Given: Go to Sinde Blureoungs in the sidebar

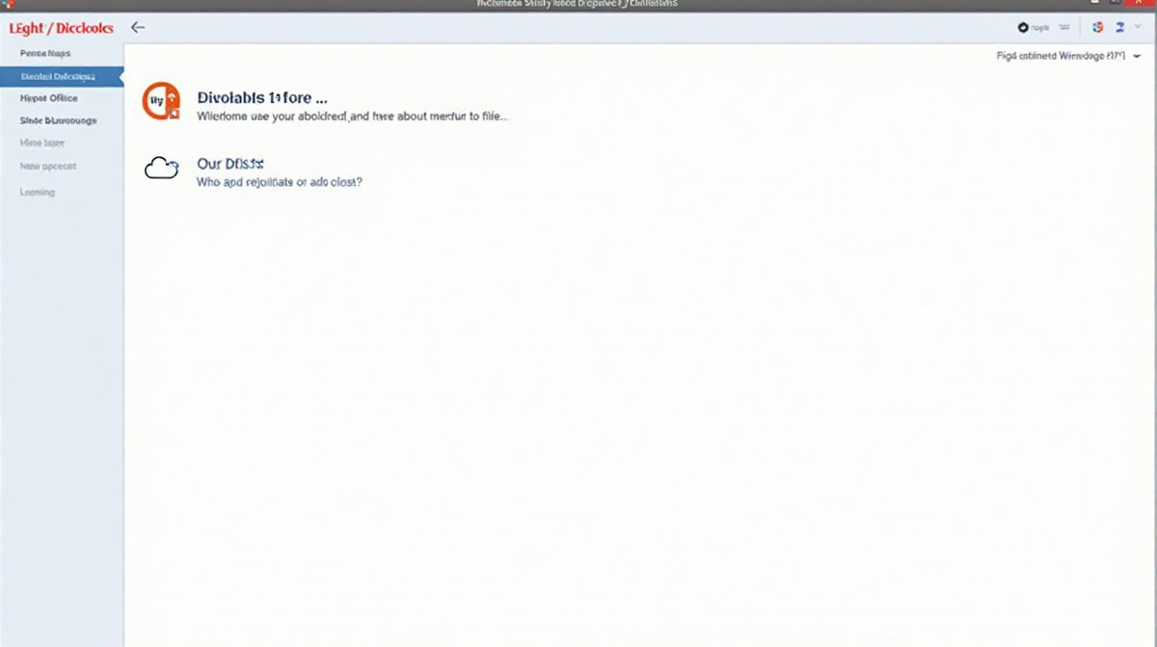Looking at the screenshot, I should point(58,121).
